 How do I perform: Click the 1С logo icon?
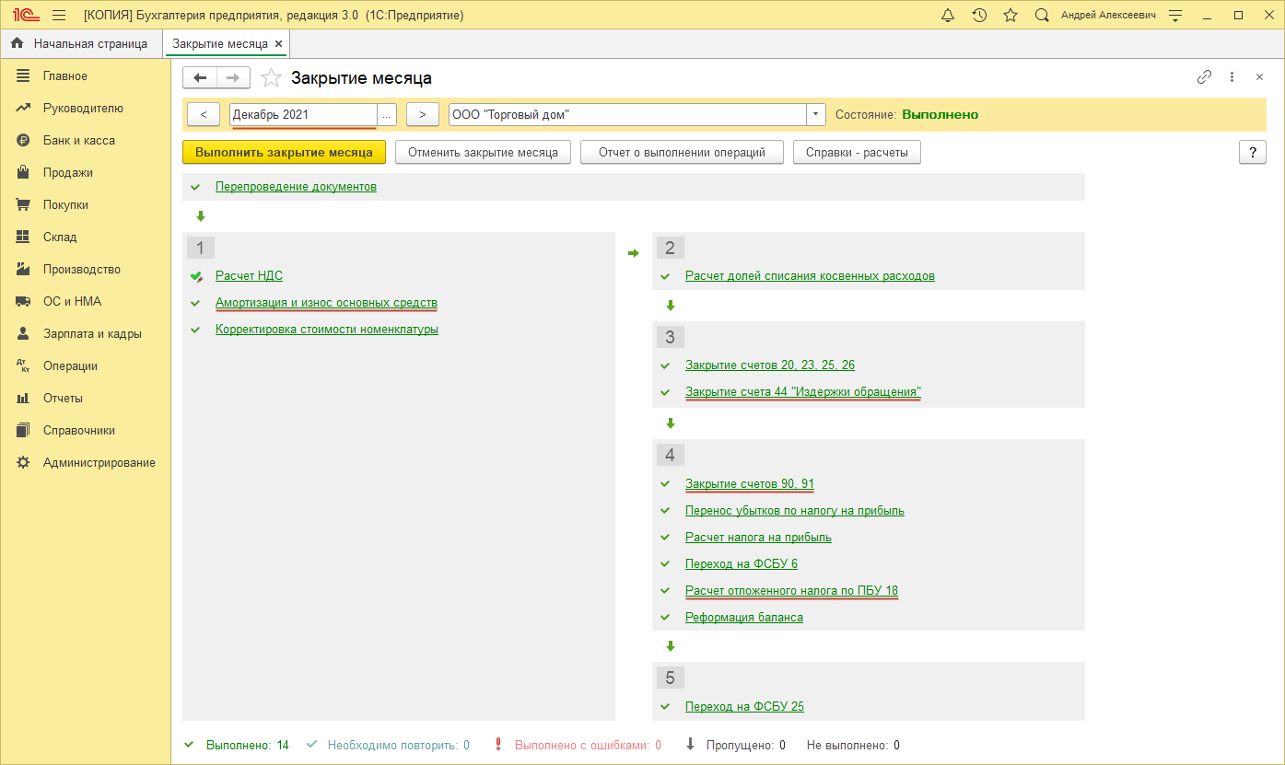24,16
